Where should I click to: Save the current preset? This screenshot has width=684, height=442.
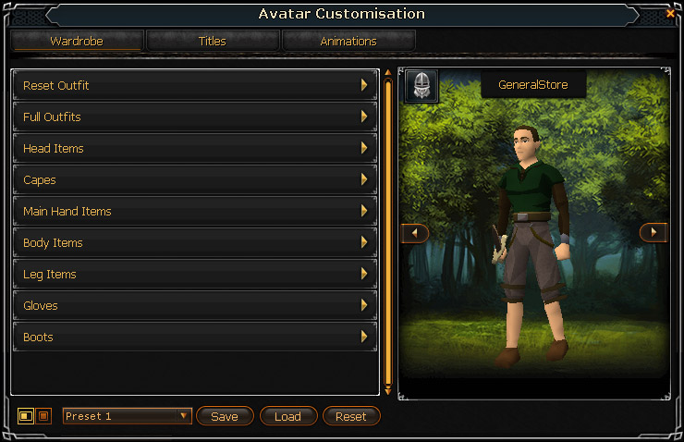pos(225,416)
